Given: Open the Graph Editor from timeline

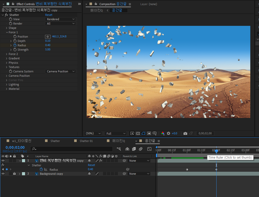Looking at the screenshot, I should point(150,149).
